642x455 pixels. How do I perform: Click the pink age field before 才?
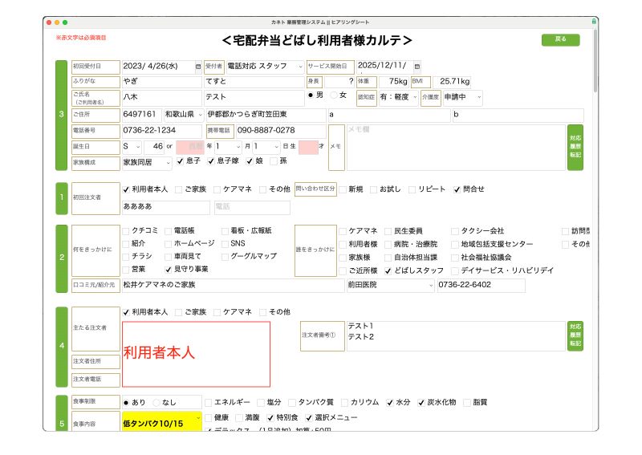pos(308,147)
